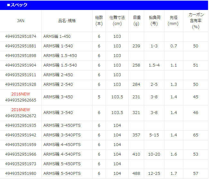Viewport: 209px width, 179px height.
Task: Click tip diameter value 1.3
Action: [174, 85]
